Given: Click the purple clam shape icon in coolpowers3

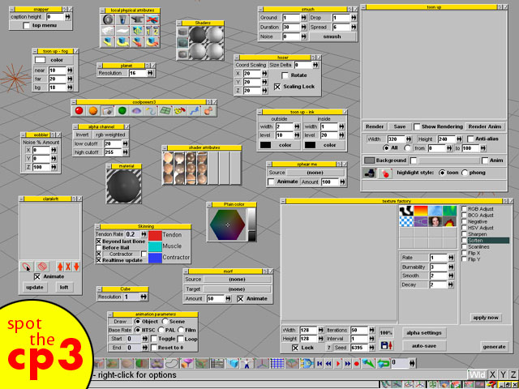Looking at the screenshot, I should tap(136, 110).
